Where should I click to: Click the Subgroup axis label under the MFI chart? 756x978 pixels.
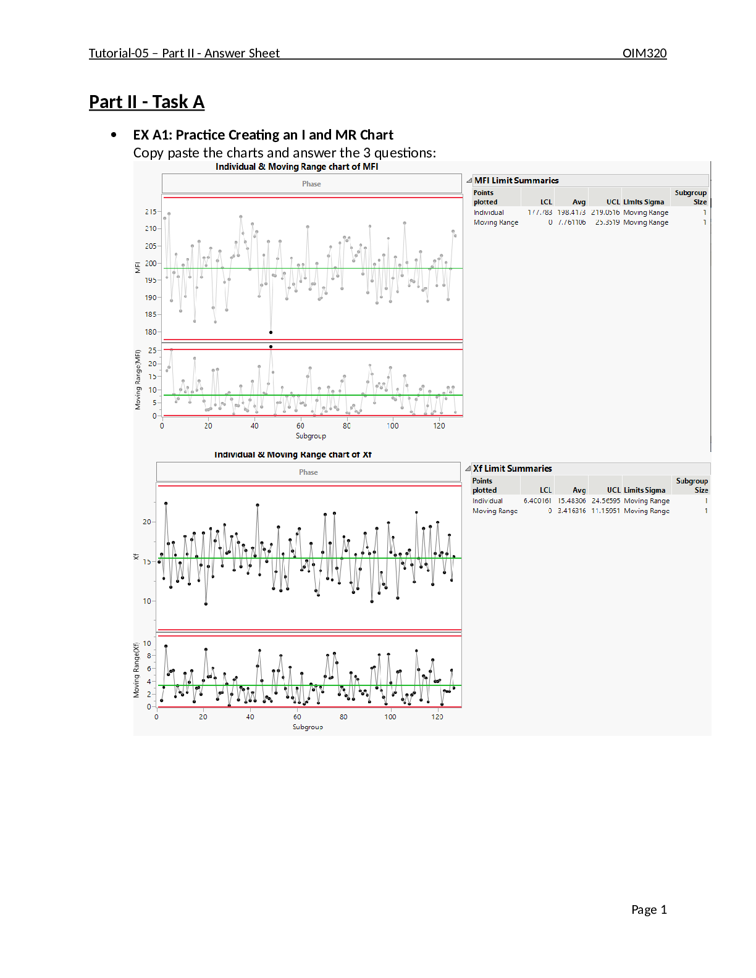coord(311,436)
